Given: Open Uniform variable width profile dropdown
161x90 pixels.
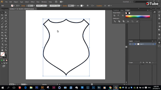Looking at the screenshot, I should click(48, 6).
